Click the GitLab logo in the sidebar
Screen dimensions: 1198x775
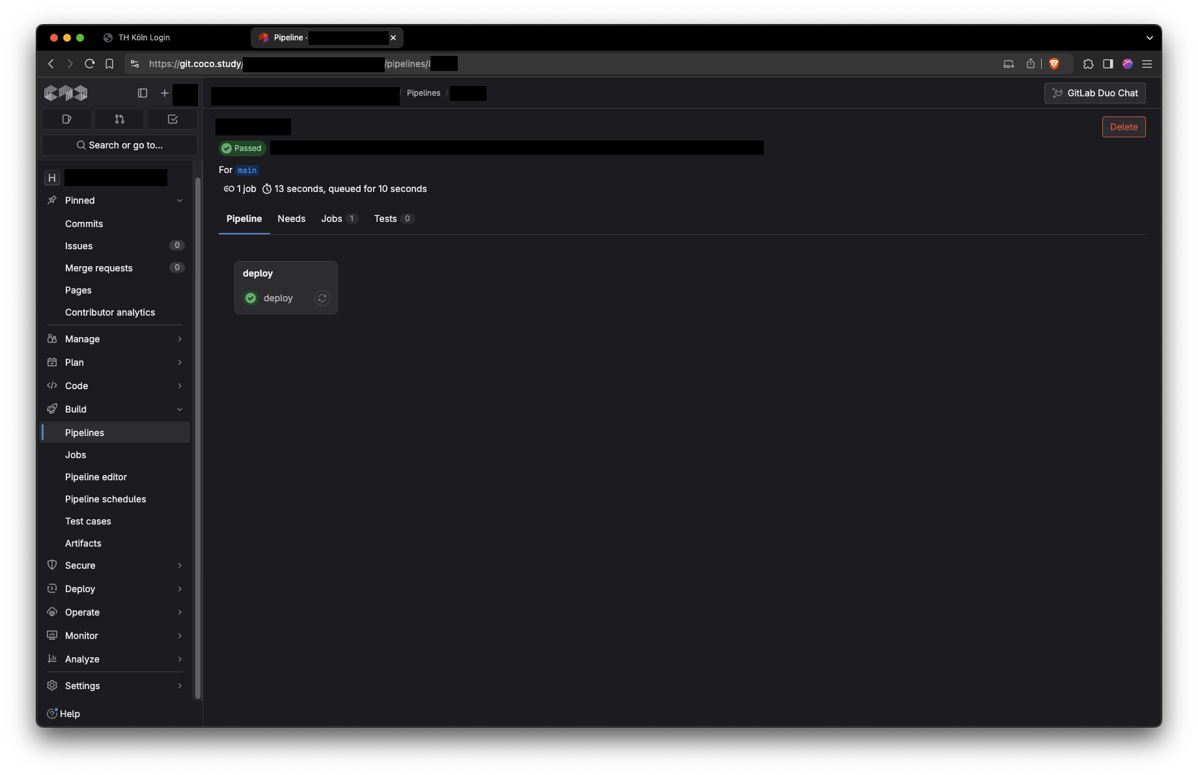65,93
